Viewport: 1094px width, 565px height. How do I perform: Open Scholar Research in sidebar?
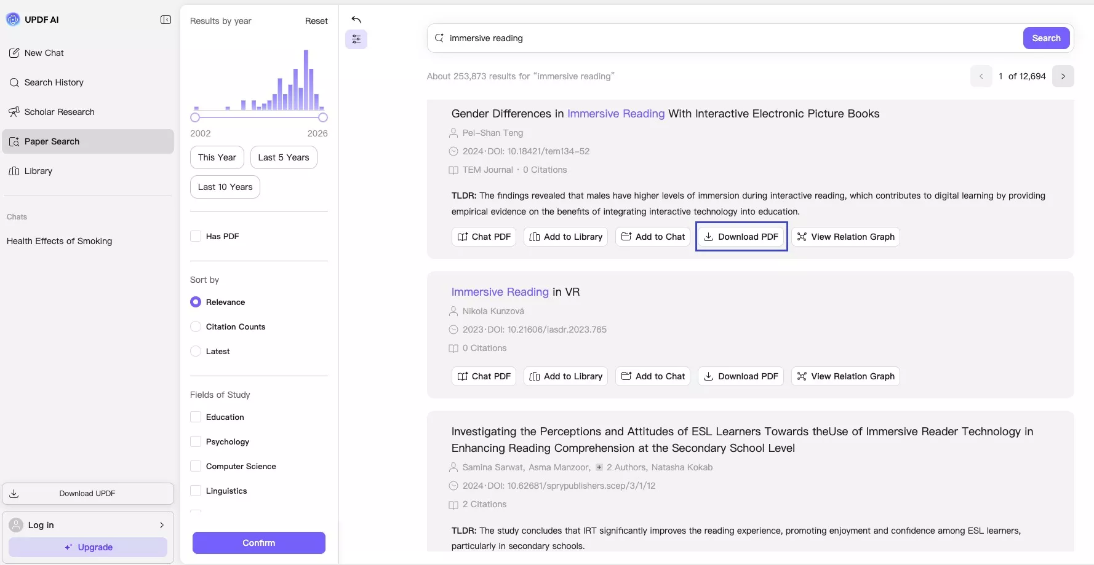59,112
